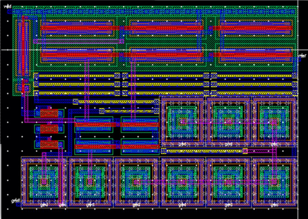The height and width of the screenshot is (219, 308).
Task: Click the magenta center of last bottom-row BJT
Action: tap(274, 182)
